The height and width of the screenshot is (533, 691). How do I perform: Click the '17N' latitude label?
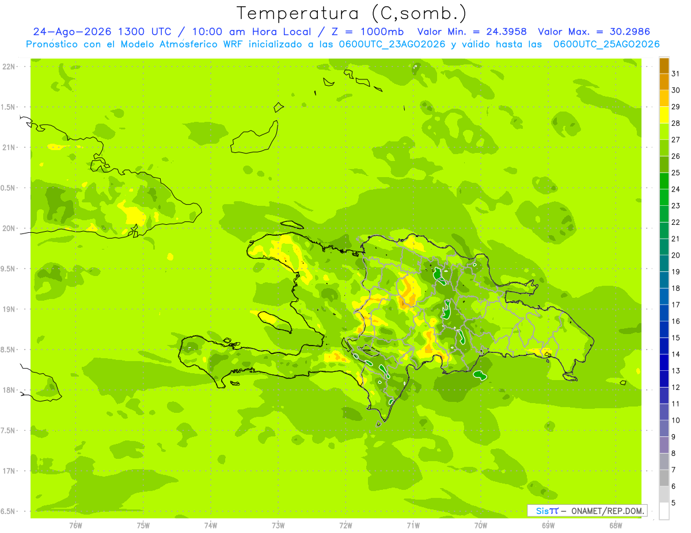click(9, 471)
